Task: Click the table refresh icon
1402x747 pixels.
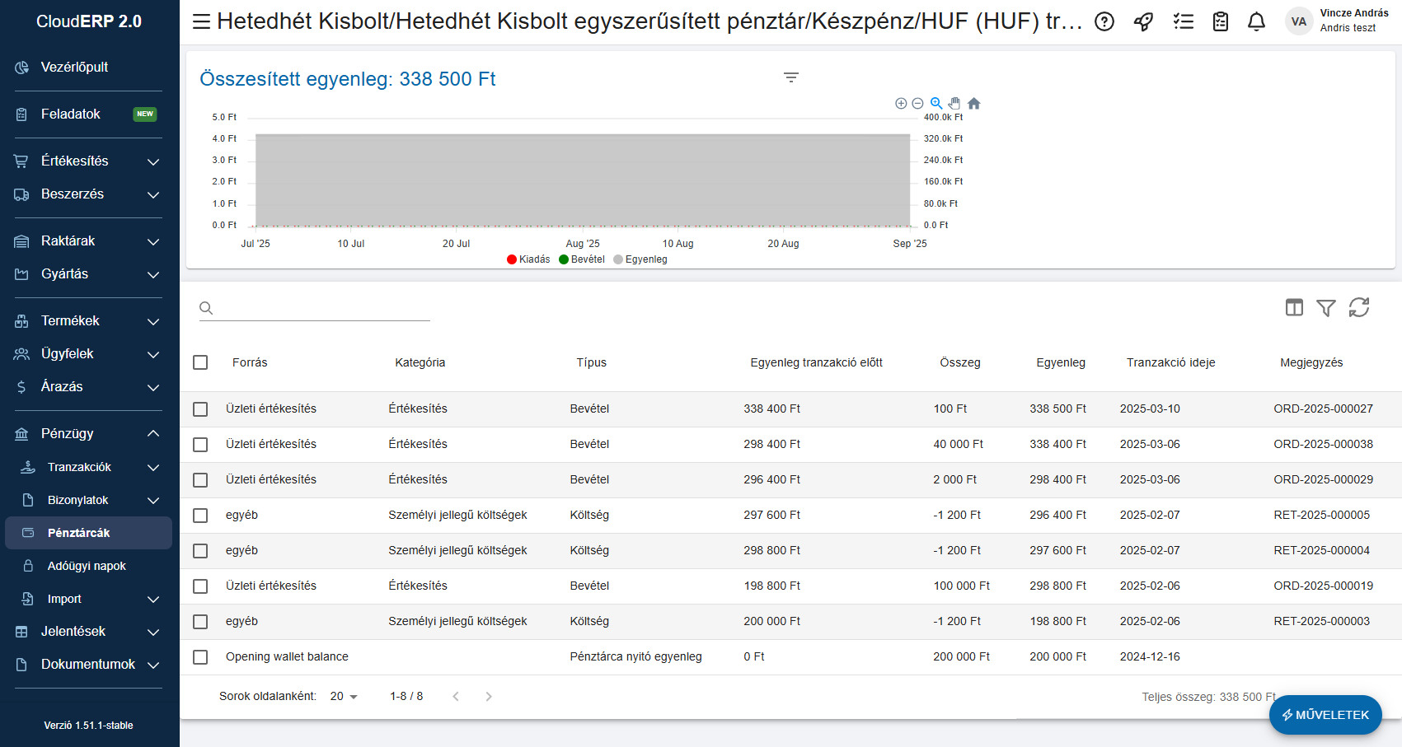Action: pyautogui.click(x=1358, y=307)
